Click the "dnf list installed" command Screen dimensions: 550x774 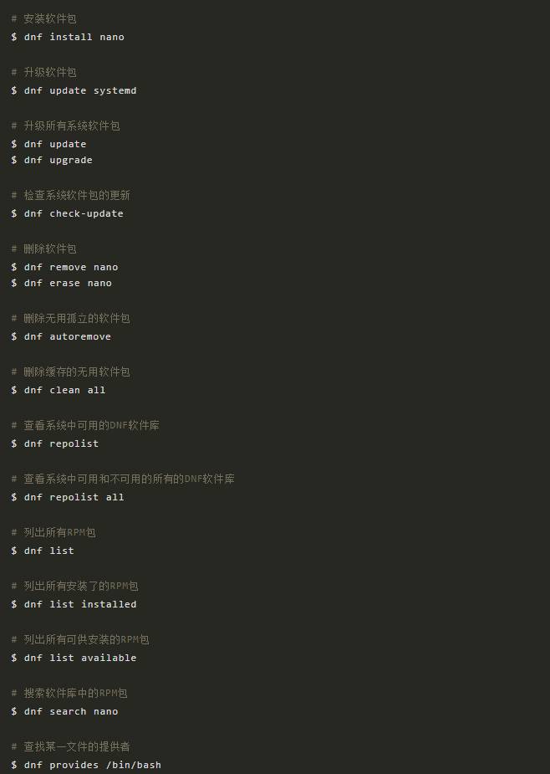point(79,604)
